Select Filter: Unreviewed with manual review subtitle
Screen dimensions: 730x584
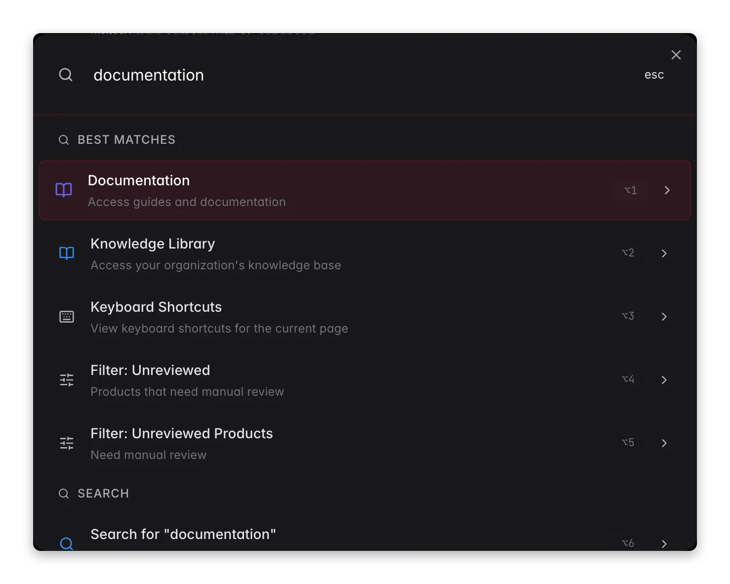[365, 380]
